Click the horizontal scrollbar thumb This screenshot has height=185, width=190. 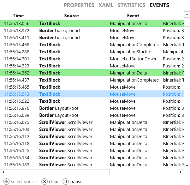click(58, 172)
